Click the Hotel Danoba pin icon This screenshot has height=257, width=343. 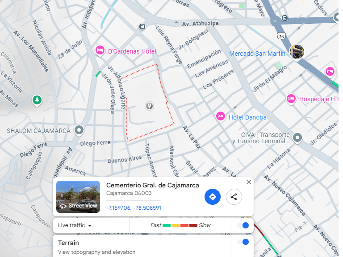(220, 116)
